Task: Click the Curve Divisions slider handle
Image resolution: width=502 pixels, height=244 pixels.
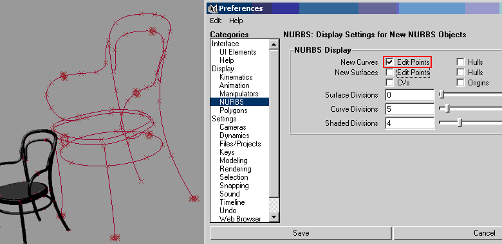Action: [x=448, y=109]
